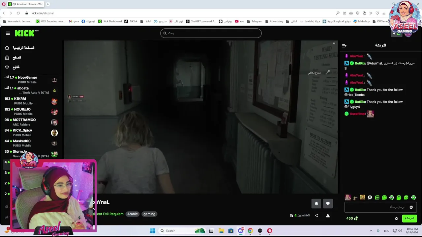Click the notification bell under the stream
Screen dimensions: 422x237
point(316,203)
